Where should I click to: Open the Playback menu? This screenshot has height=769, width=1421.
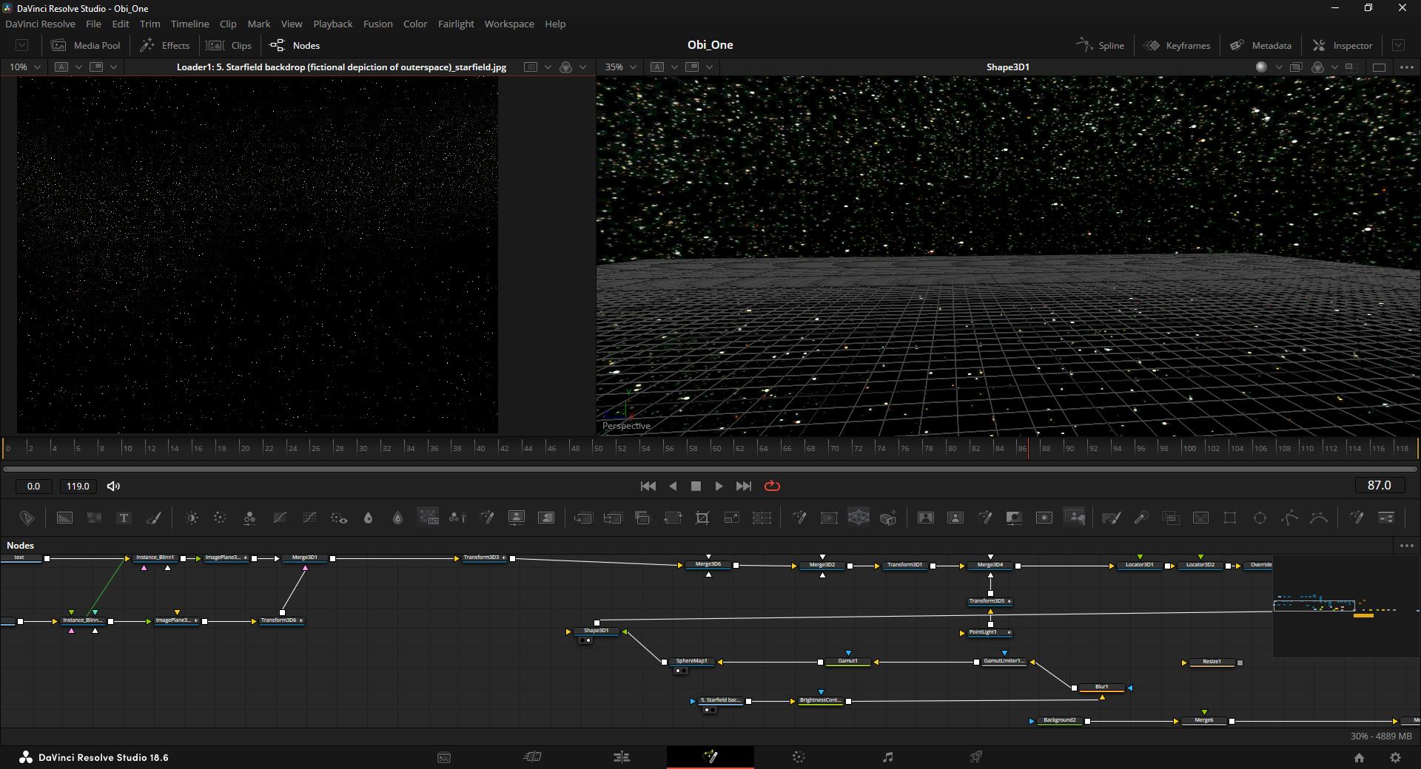click(332, 24)
